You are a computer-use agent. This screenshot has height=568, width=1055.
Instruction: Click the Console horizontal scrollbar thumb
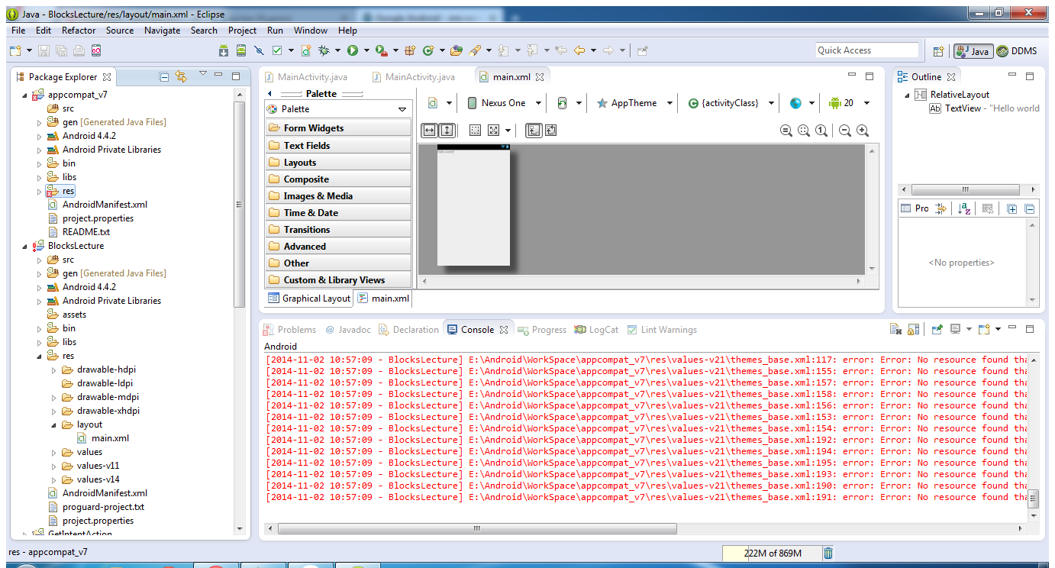(x=478, y=528)
